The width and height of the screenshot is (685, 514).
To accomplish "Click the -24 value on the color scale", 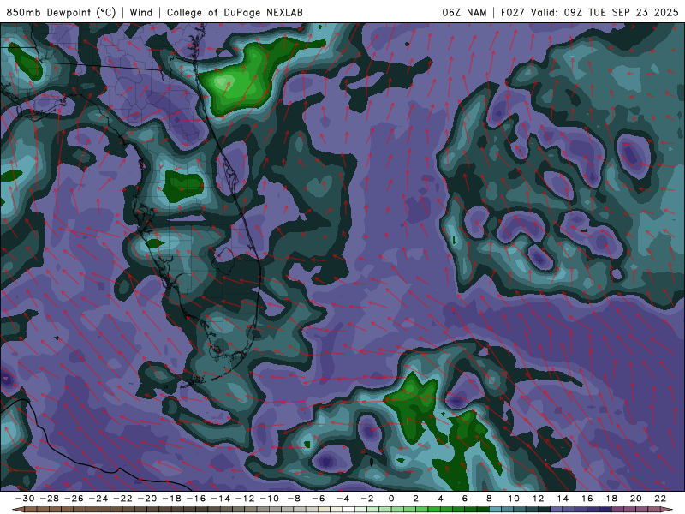I will 98,499.
